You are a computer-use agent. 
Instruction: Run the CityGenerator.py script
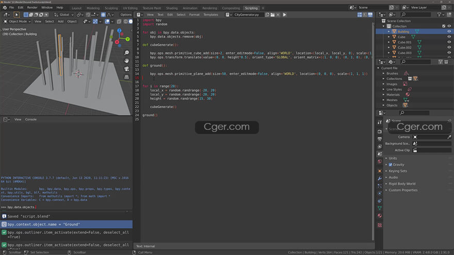click(284, 14)
